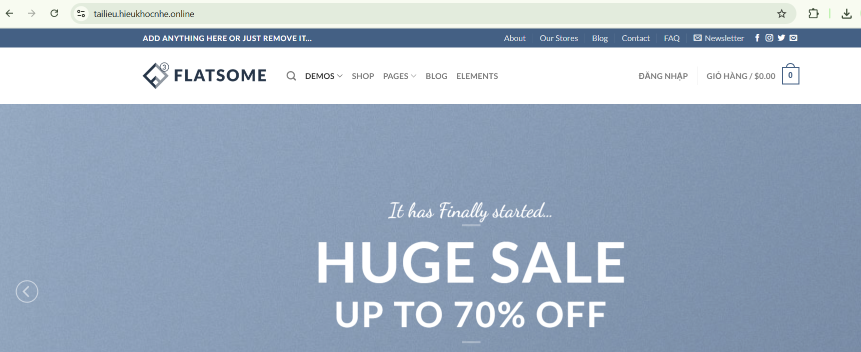The width and height of the screenshot is (861, 352).
Task: Click the envelope email icon beside Twitter
Action: coord(793,38)
